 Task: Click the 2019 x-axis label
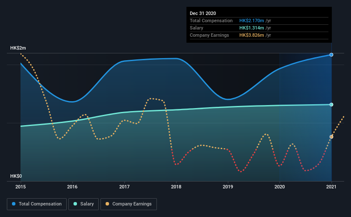228,187
